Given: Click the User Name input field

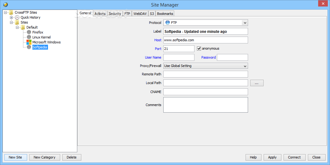Looking at the screenshot, I should coord(179,57).
